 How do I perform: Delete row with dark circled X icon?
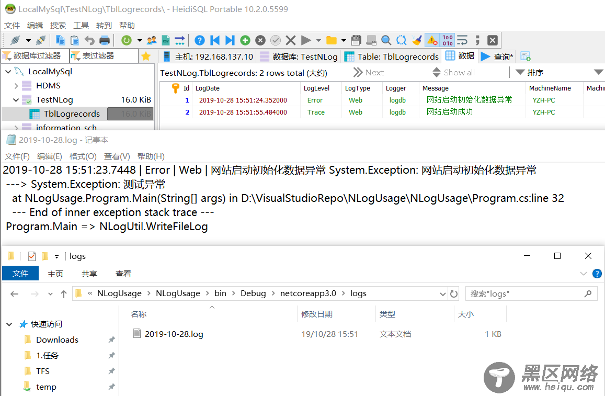click(x=260, y=40)
